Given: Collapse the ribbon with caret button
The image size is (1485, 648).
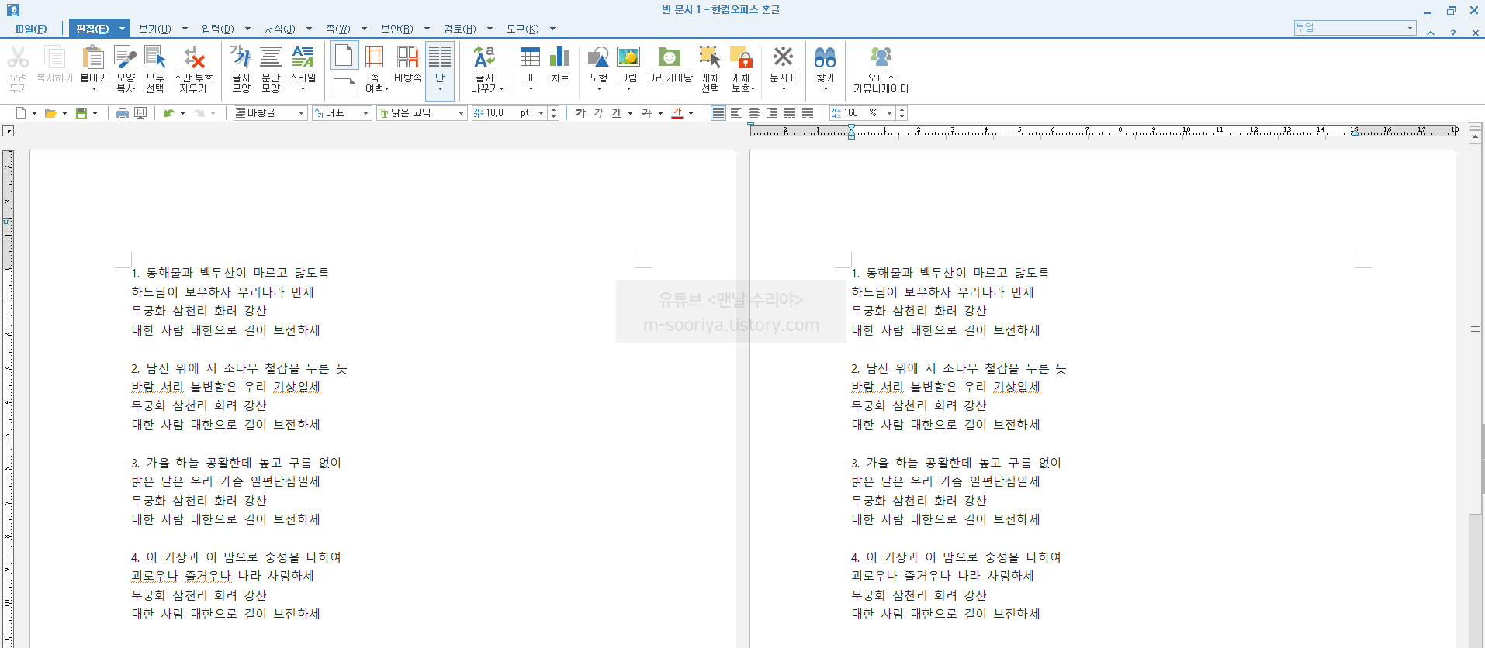Looking at the screenshot, I should [x=1430, y=33].
